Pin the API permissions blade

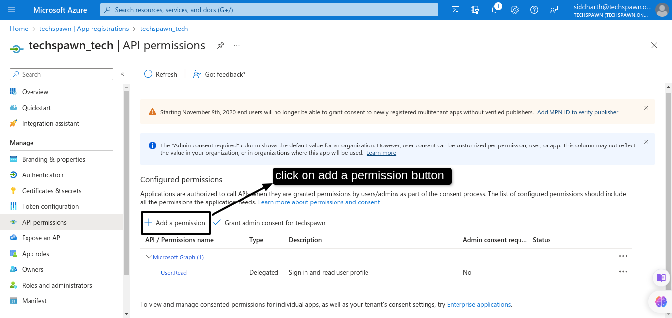point(221,45)
